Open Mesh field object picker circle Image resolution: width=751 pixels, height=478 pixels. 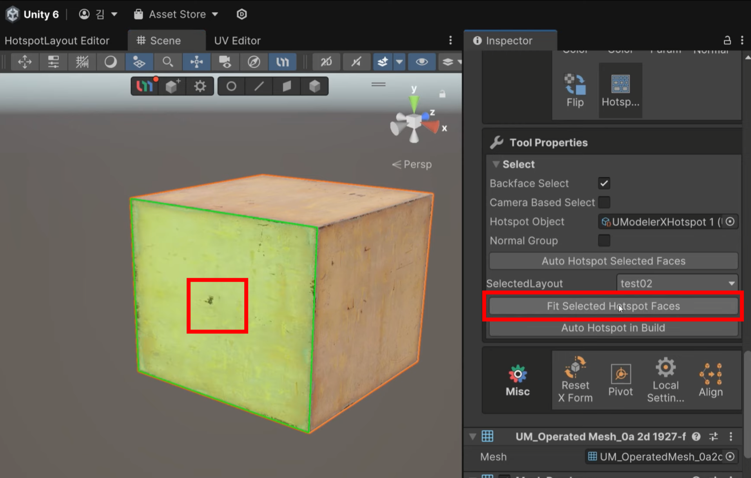(730, 457)
